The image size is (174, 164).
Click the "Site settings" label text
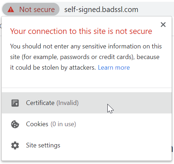(x=43, y=145)
